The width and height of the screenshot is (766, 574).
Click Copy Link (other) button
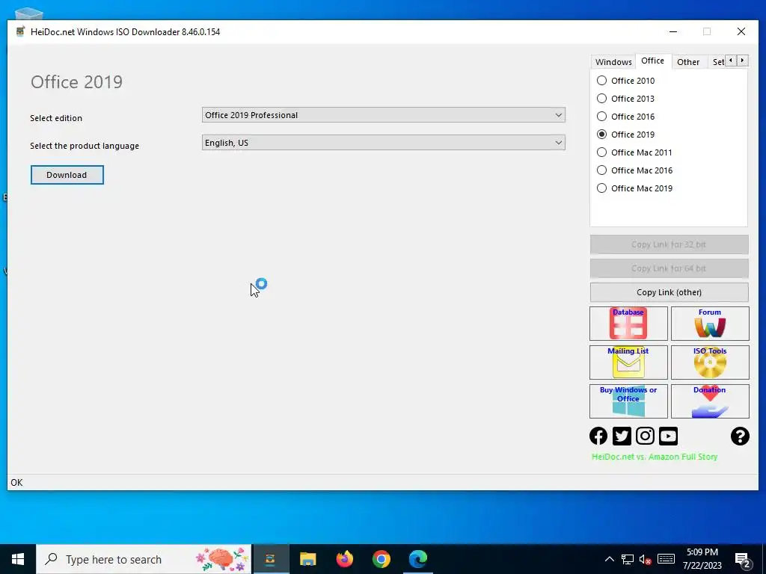click(669, 292)
